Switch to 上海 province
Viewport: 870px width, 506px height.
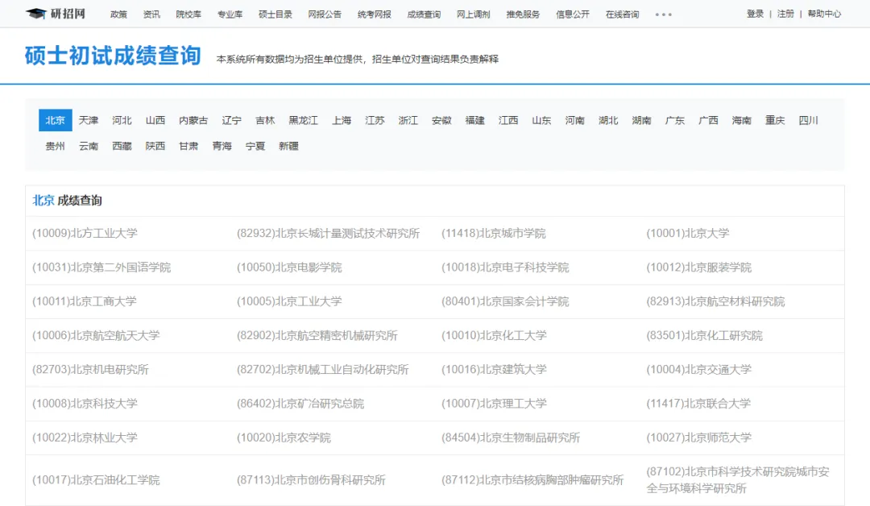pos(342,120)
